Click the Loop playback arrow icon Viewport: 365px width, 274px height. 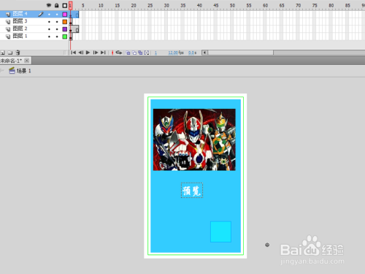(x=119, y=53)
